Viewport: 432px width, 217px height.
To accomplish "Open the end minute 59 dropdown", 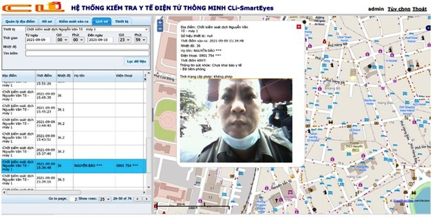I will (x=141, y=40).
